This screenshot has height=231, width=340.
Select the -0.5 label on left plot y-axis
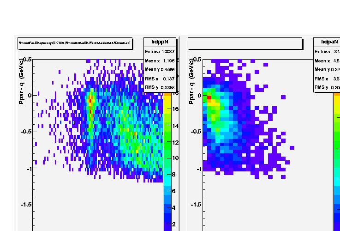[26, 132]
